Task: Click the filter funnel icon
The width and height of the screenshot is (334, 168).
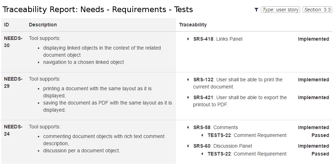Action: pyautogui.click(x=256, y=10)
